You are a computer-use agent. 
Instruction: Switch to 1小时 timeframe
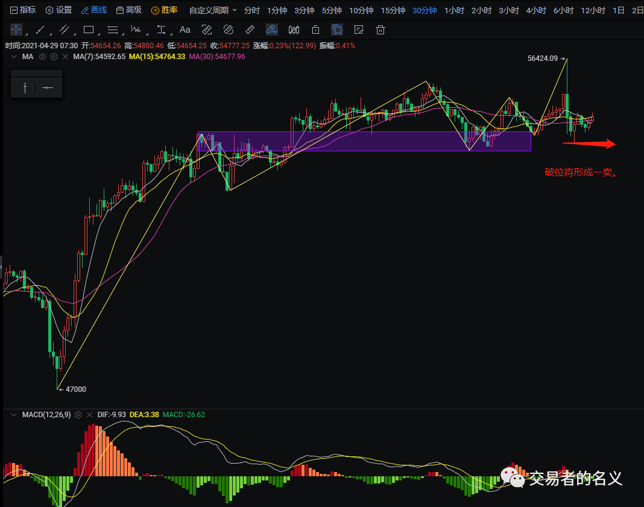click(x=454, y=10)
